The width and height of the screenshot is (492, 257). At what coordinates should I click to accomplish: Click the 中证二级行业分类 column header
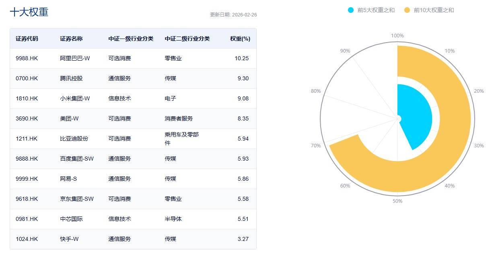[187, 39]
